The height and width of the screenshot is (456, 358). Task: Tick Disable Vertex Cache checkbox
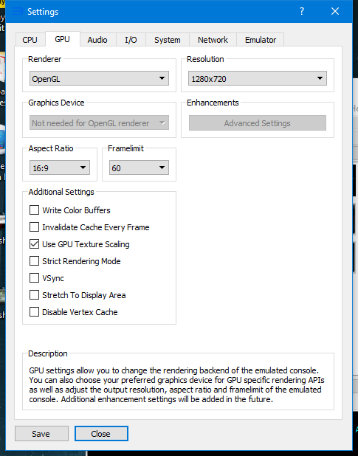[x=34, y=312]
